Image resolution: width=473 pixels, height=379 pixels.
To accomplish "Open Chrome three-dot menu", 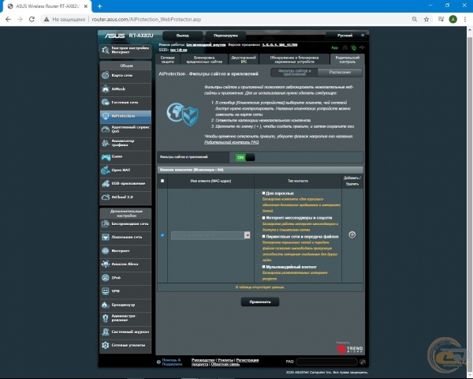I will click(x=465, y=19).
